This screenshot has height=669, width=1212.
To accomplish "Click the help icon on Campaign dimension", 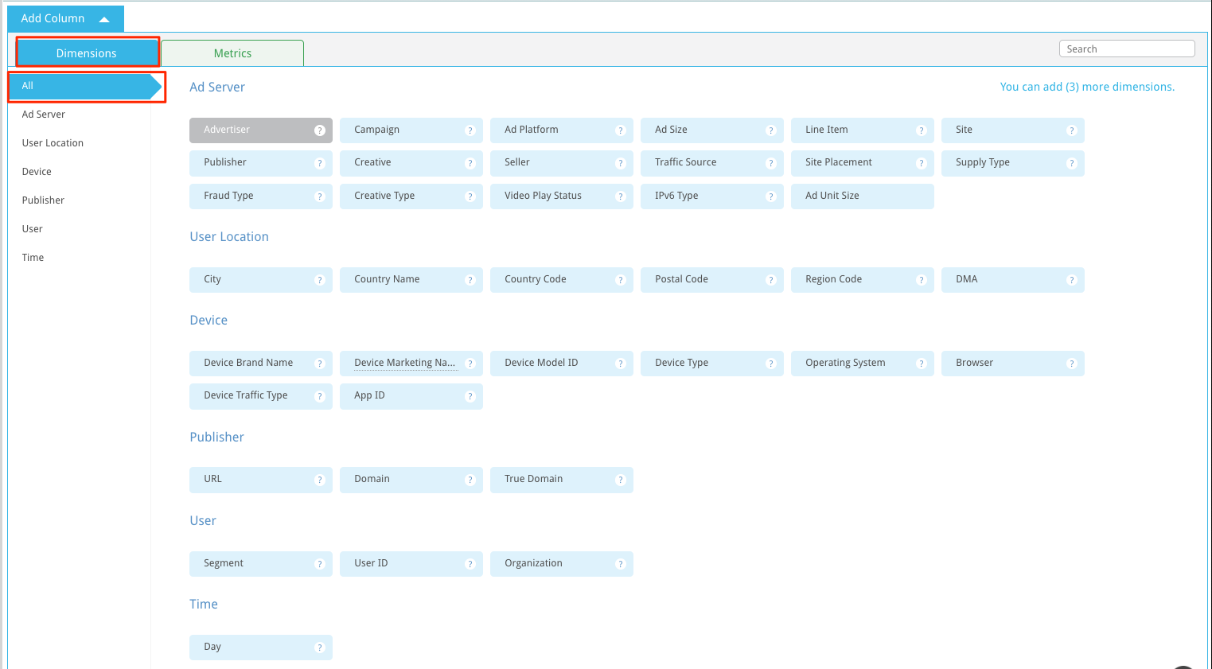I will 470,130.
